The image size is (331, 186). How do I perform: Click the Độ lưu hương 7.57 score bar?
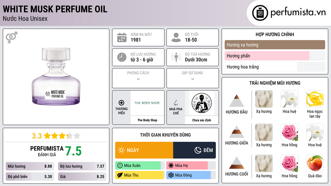point(82,166)
